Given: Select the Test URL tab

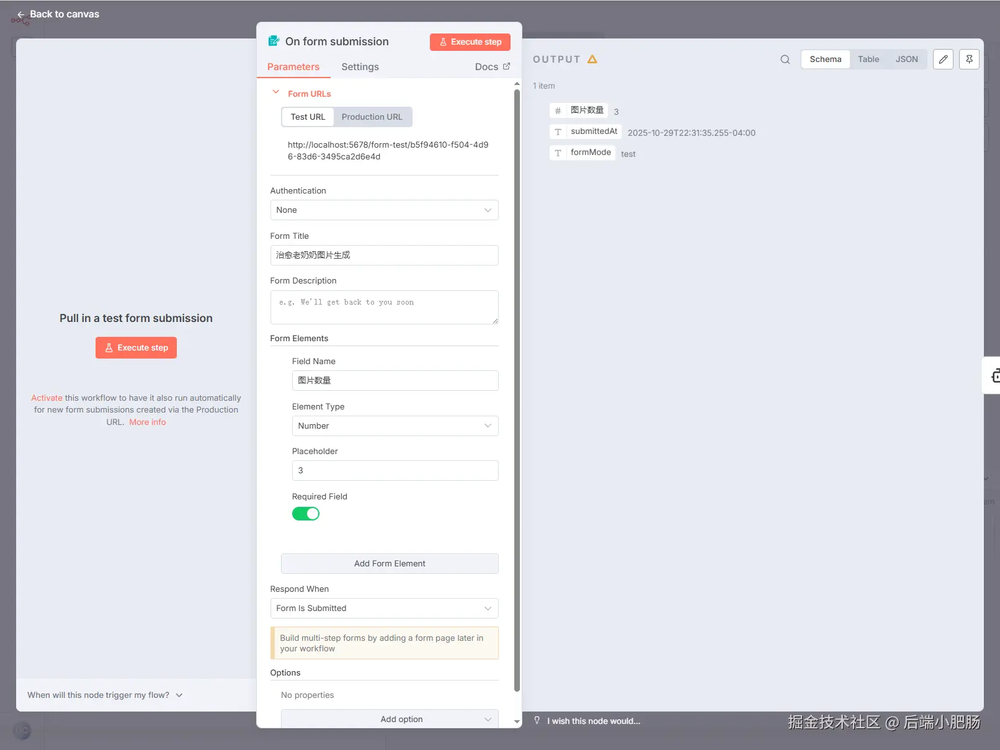Looking at the screenshot, I should point(308,117).
